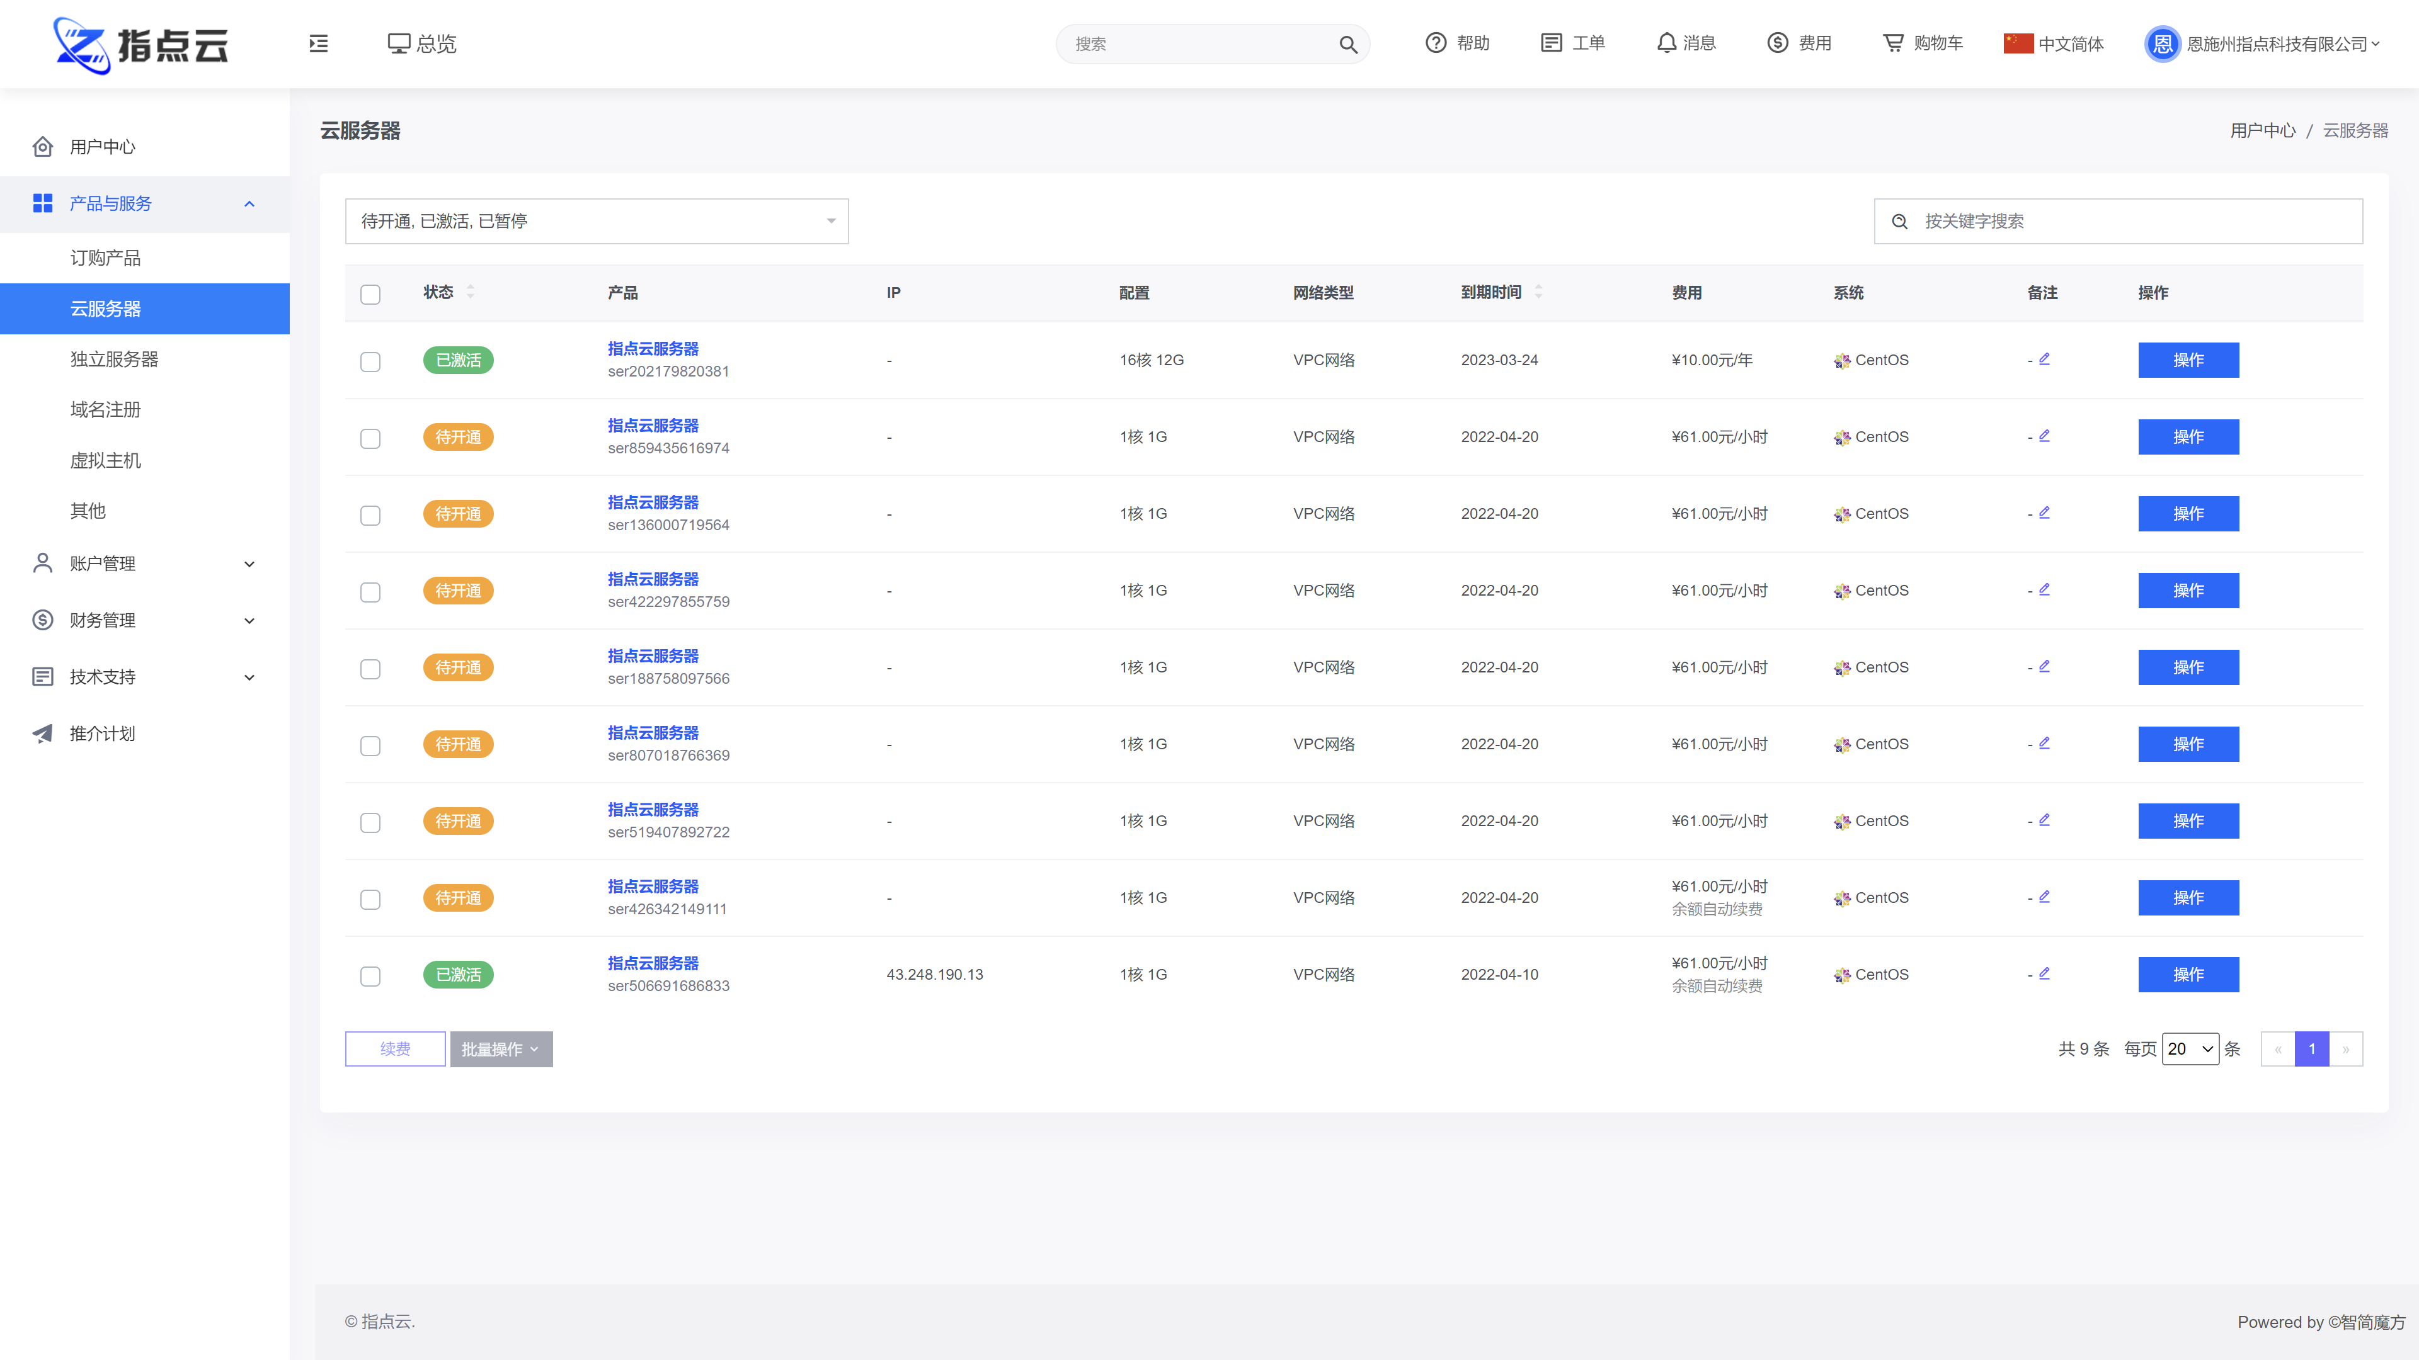Click the 用户中心 home icon
Image resolution: width=2419 pixels, height=1360 pixels.
pos(42,147)
